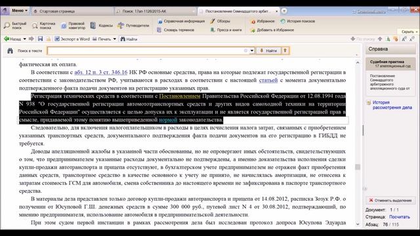420x236 pixels.
Task: Open the search-in-text history dropdown
Action: 252,50
